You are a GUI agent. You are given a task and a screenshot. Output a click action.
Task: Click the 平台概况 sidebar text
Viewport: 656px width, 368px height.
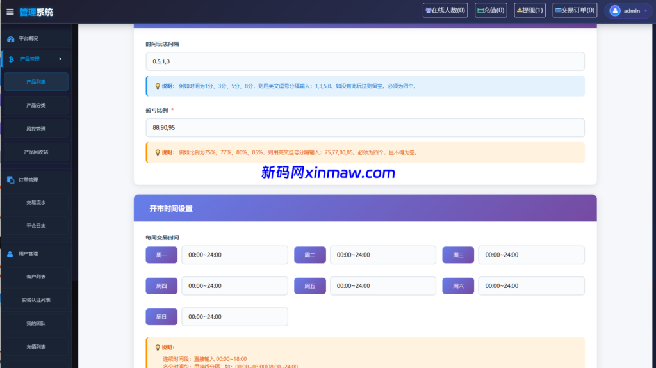pos(28,39)
